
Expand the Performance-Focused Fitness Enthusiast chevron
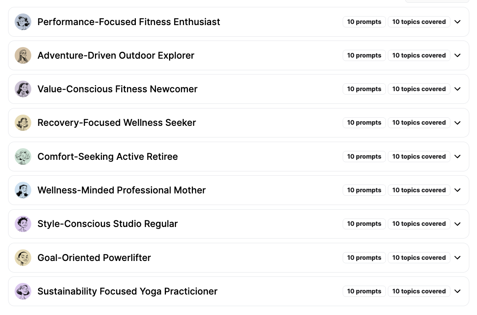458,22
